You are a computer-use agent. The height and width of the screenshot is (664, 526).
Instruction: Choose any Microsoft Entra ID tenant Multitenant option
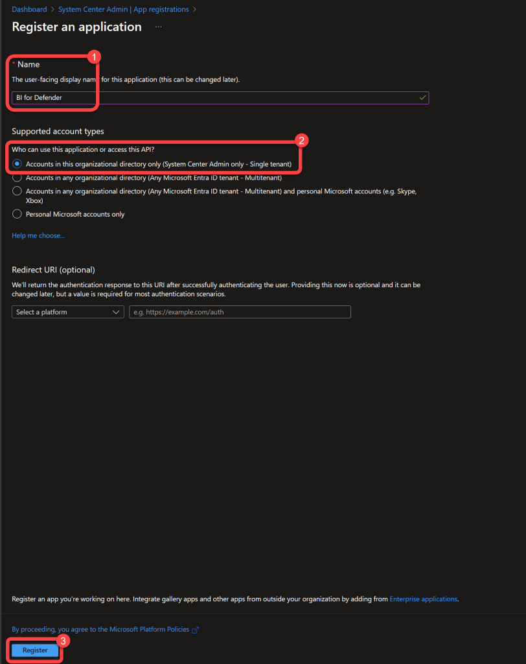pyautogui.click(x=17, y=178)
